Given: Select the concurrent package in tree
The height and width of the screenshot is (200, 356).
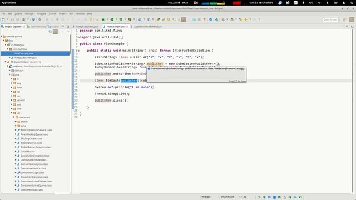Looking at the screenshot, I should click(x=24, y=117).
